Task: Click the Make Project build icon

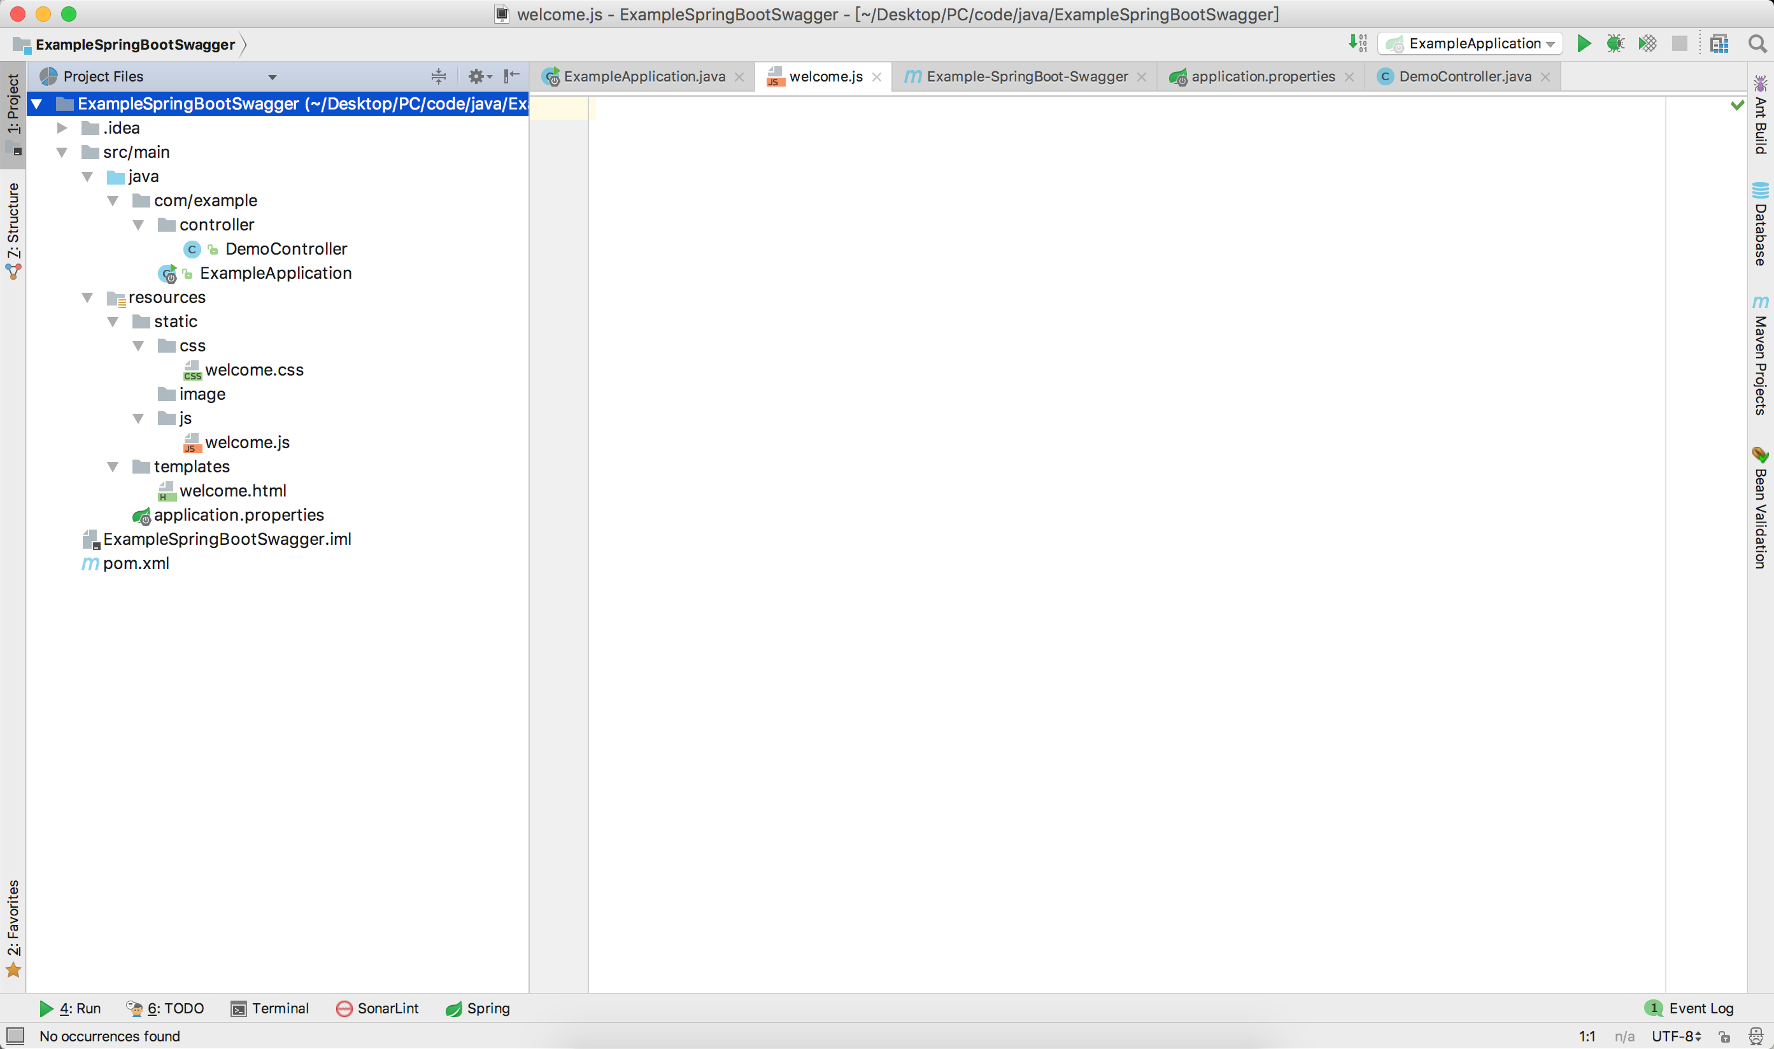Action: click(1357, 44)
